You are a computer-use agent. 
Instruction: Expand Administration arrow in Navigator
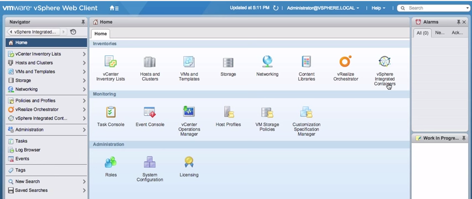[x=84, y=130]
